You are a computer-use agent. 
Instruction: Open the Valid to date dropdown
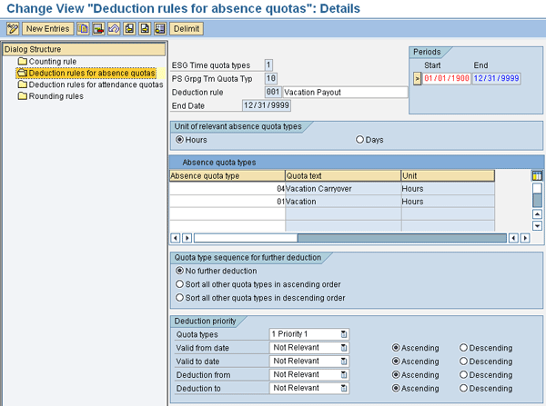344,361
